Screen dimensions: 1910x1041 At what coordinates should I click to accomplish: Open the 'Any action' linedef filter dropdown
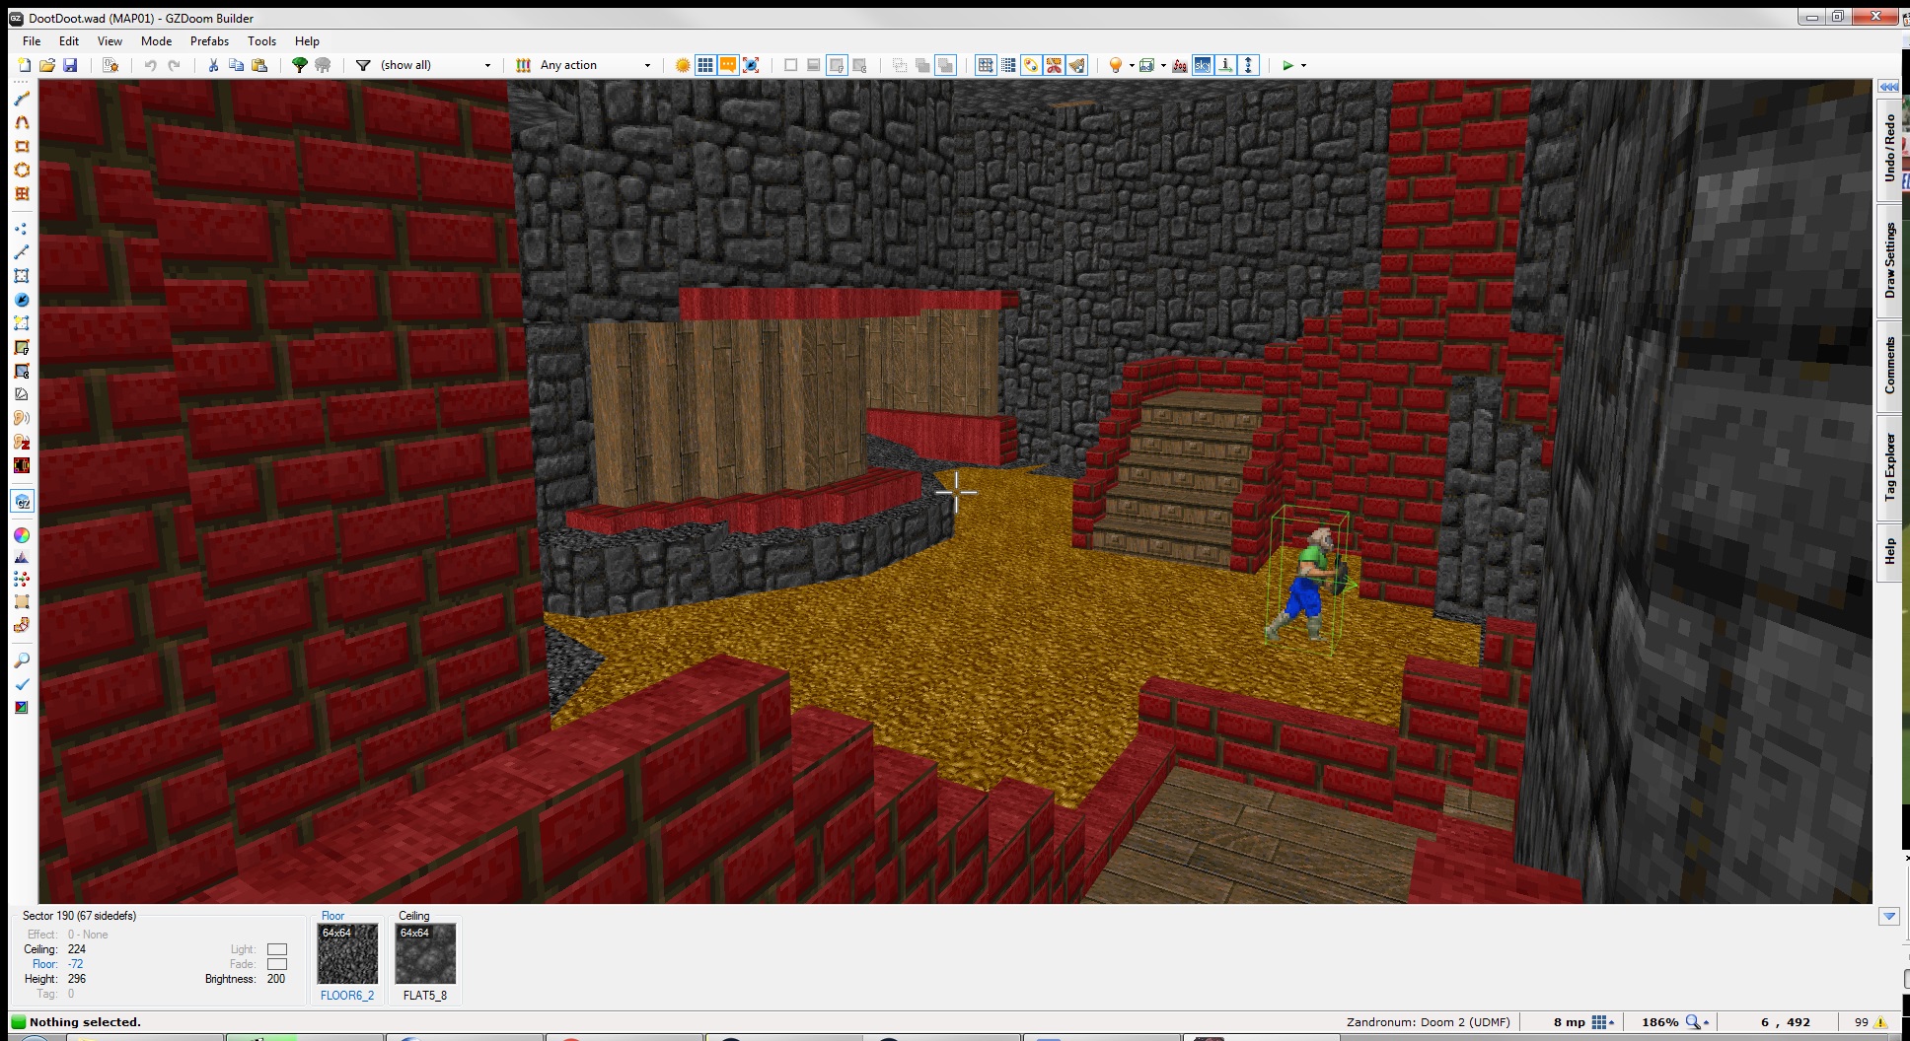tap(595, 65)
